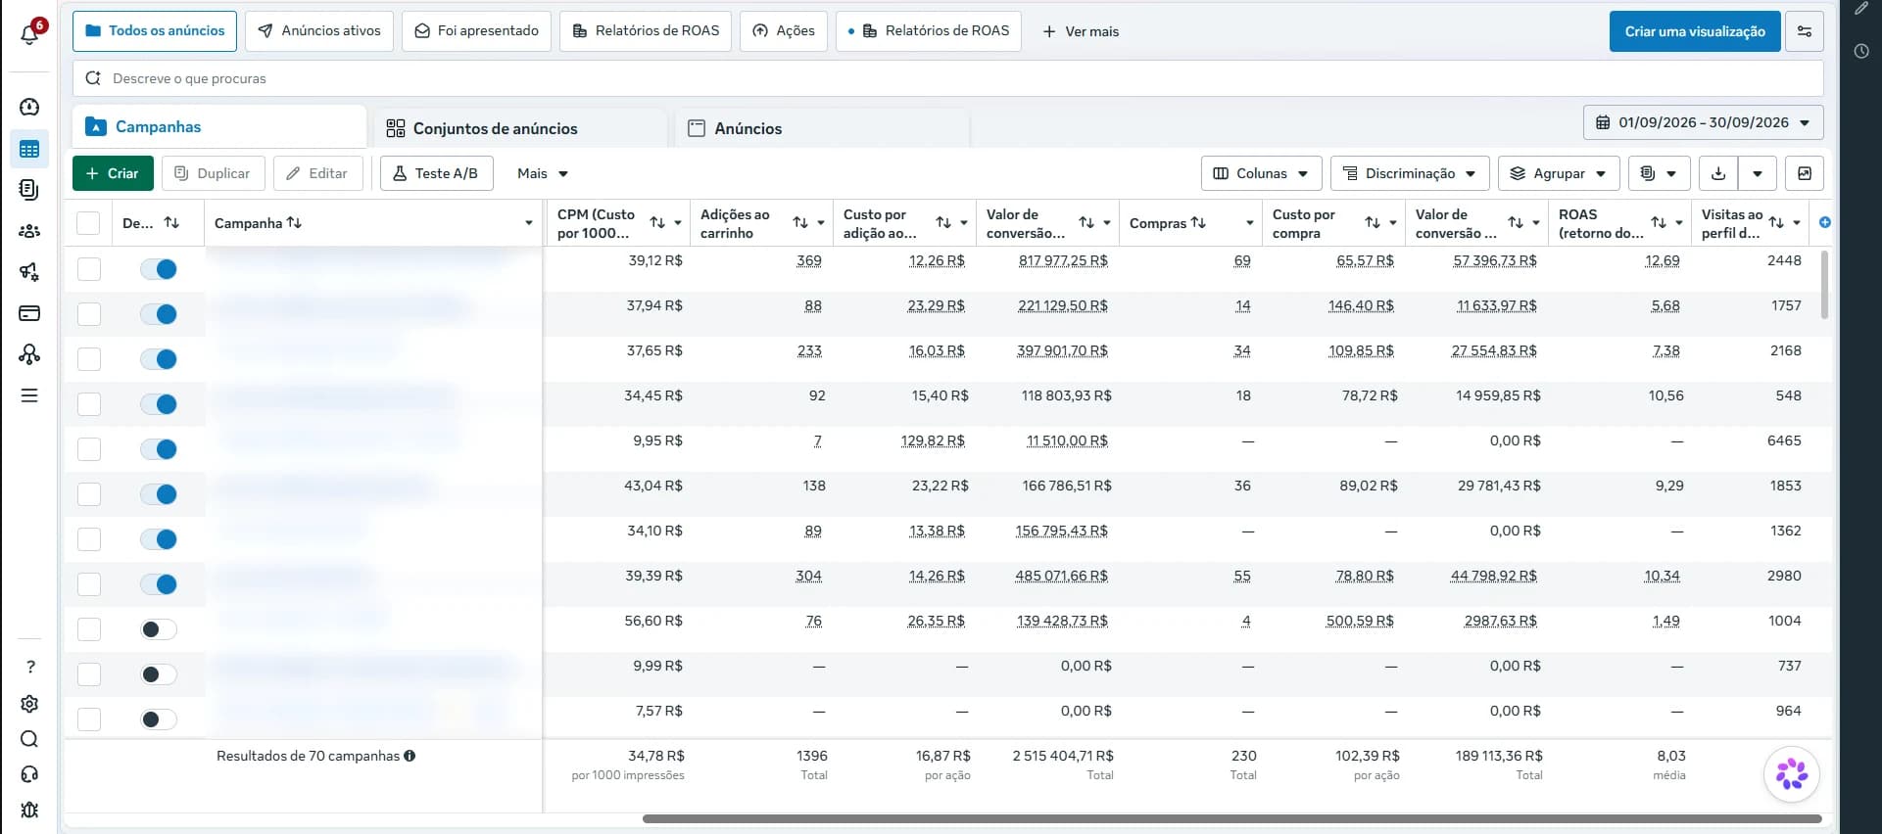Click the search magnifier in sidebar
The image size is (1882, 834).
[x=29, y=739]
